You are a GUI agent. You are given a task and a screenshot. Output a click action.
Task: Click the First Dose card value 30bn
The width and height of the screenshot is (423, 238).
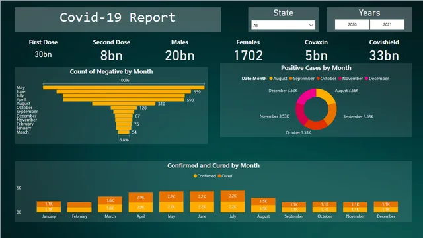click(43, 54)
